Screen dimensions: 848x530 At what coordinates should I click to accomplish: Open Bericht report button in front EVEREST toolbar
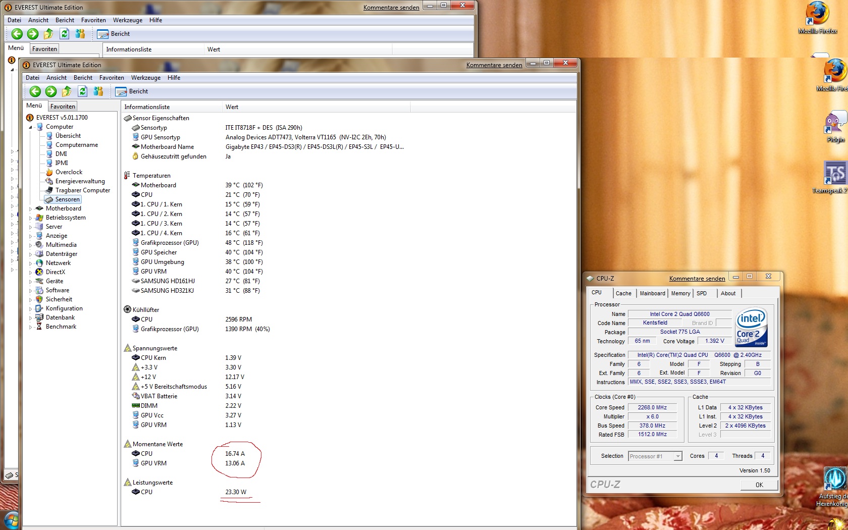point(132,91)
